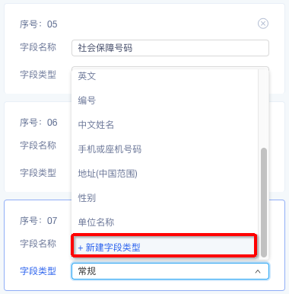Choose the 编号 option in the dropdown list
Screen dimensions: 289x294
[x=164, y=101]
